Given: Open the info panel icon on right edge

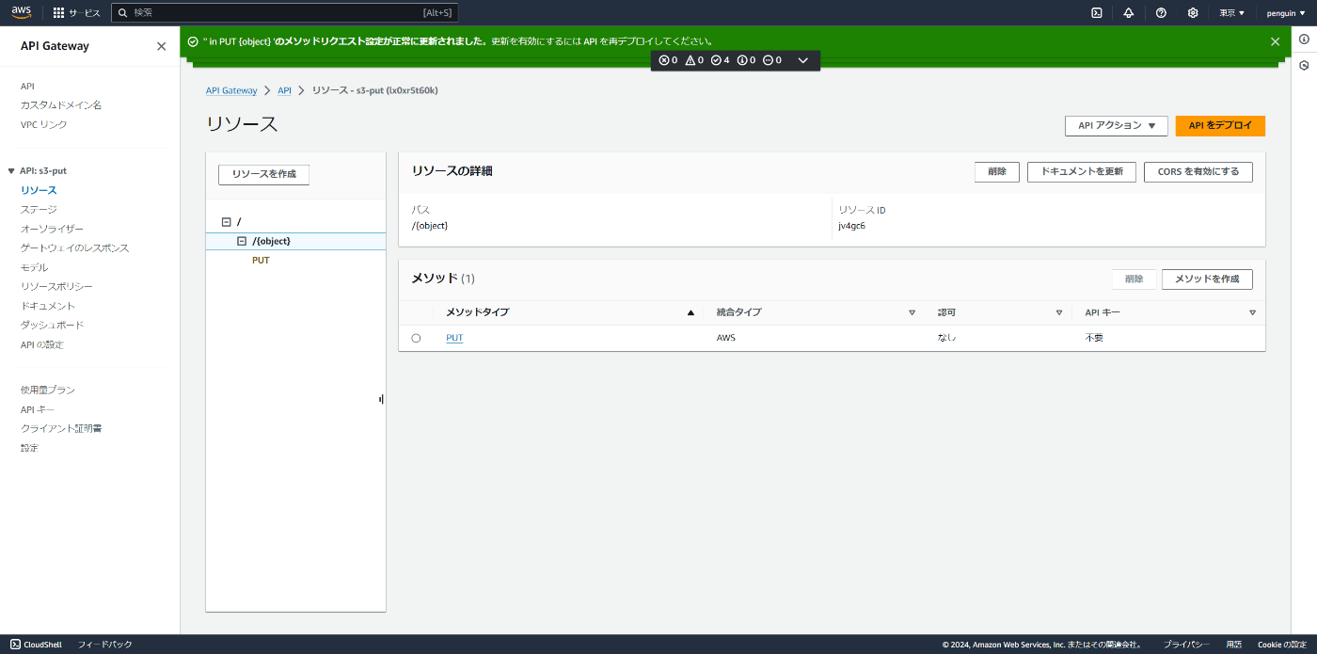Looking at the screenshot, I should click(x=1304, y=39).
